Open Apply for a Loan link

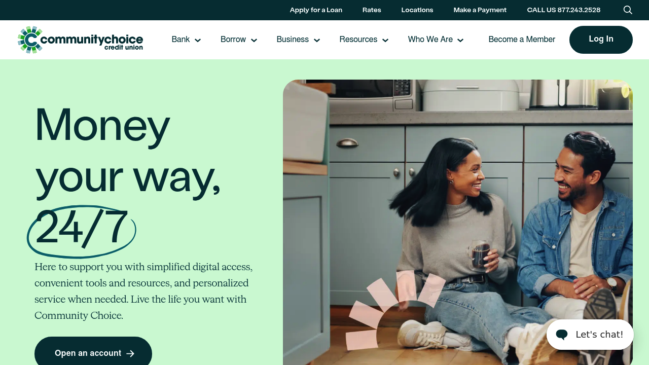pyautogui.click(x=316, y=10)
